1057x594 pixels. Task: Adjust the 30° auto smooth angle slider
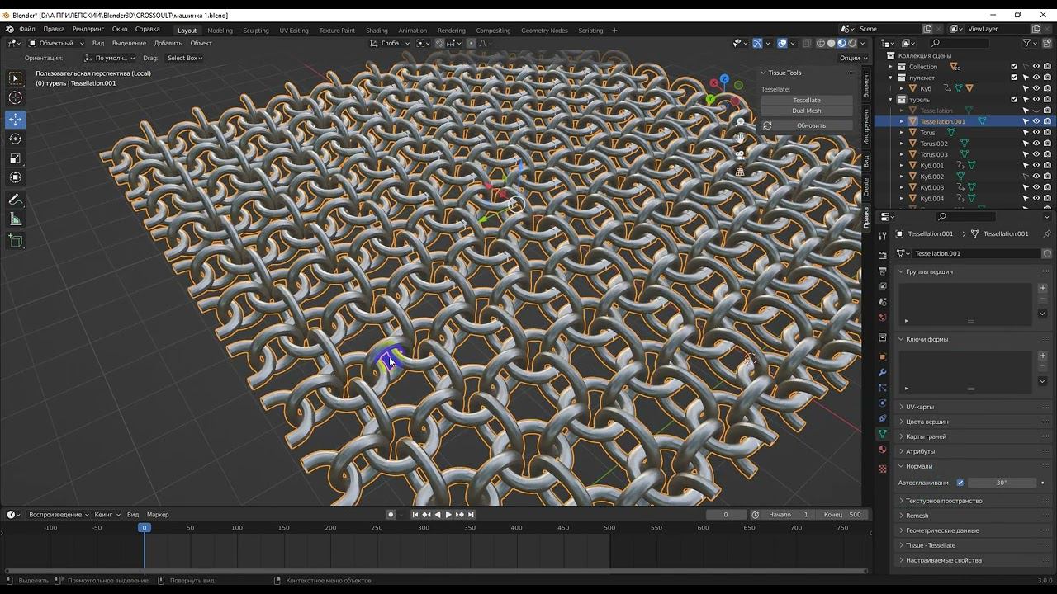pos(1001,483)
